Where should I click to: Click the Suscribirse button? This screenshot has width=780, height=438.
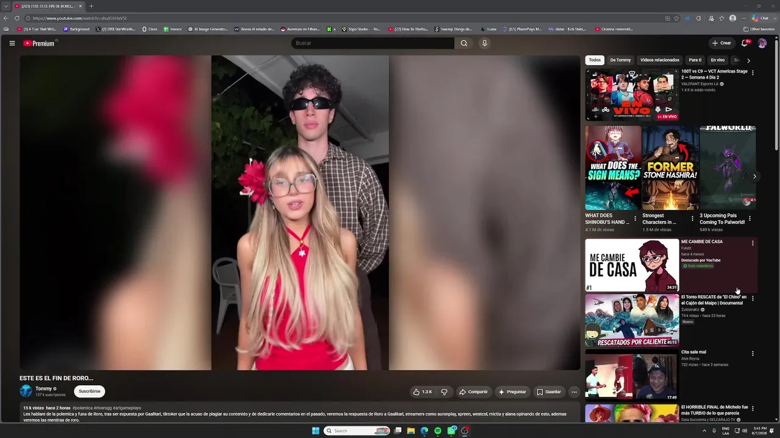tap(90, 391)
